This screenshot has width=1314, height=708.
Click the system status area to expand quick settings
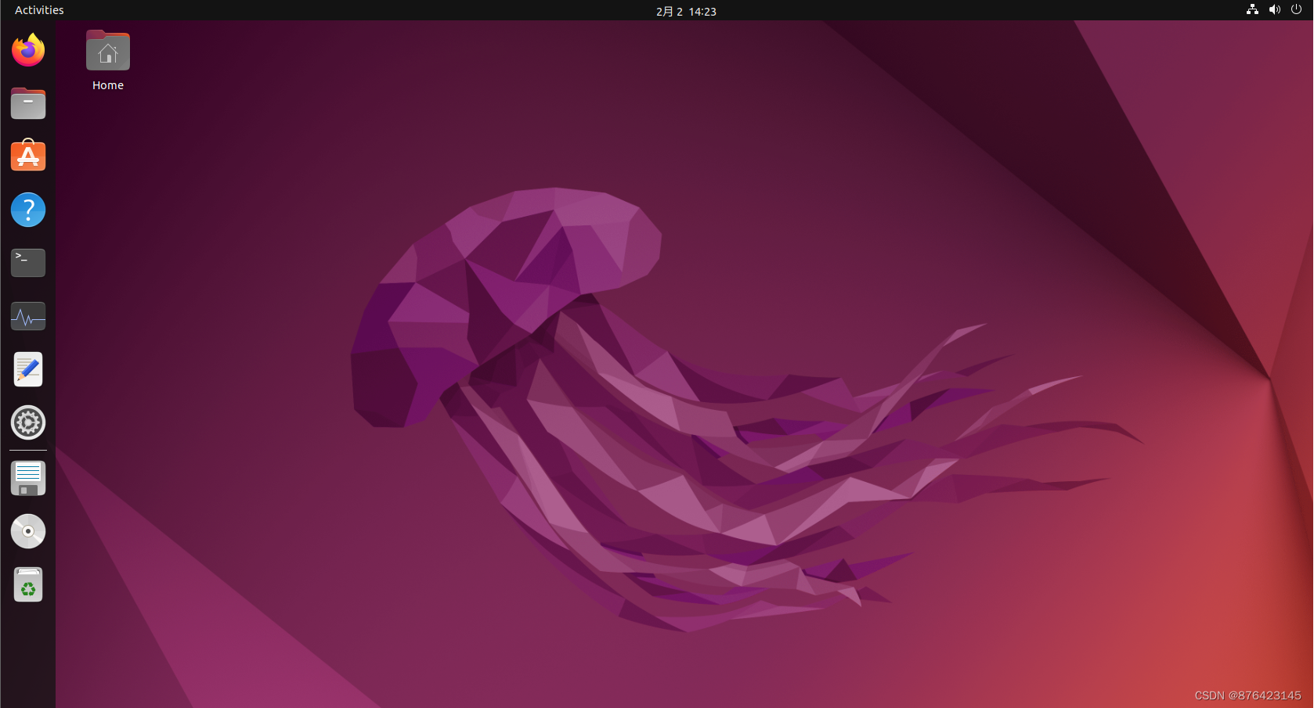(1274, 9)
